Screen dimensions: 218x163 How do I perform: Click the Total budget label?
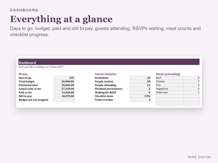coord(27,81)
